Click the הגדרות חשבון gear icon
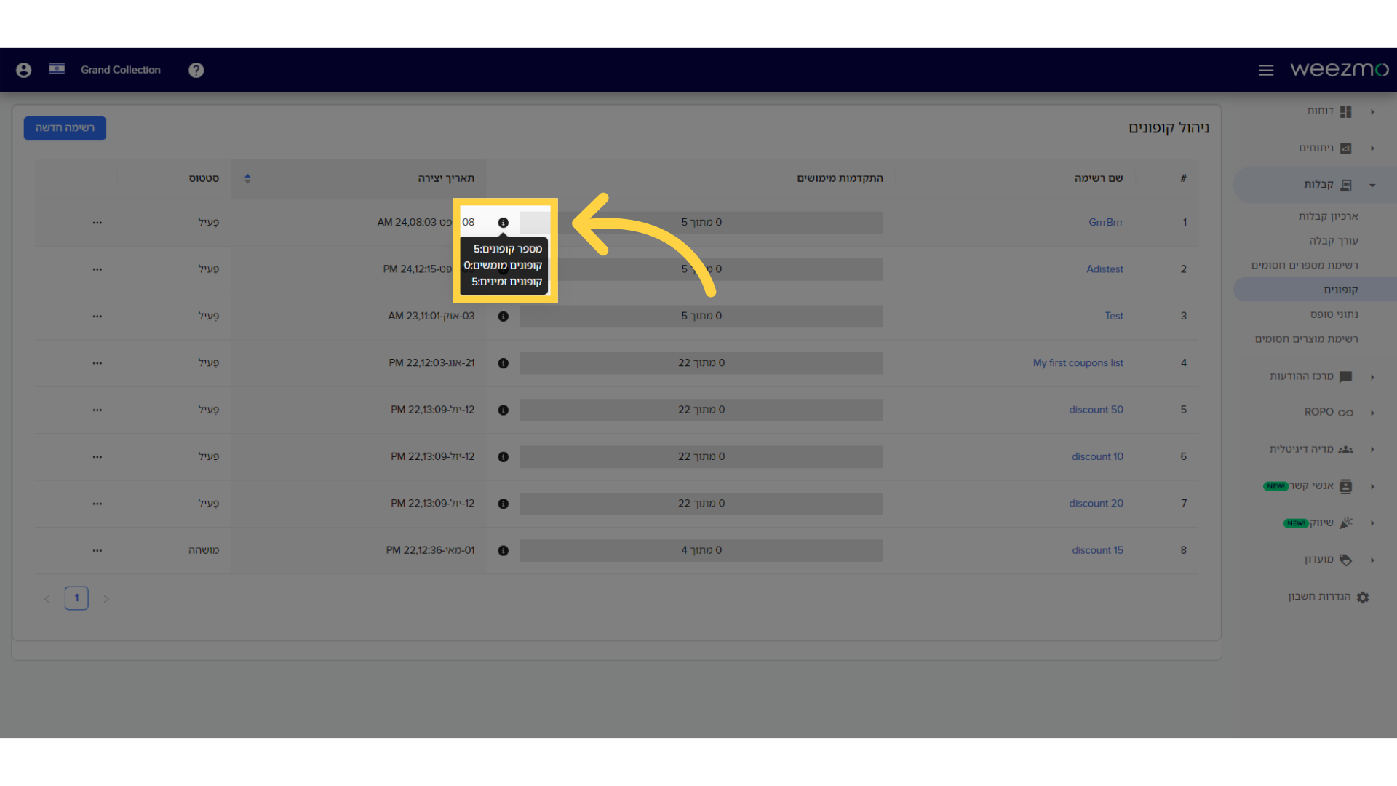 [1363, 597]
